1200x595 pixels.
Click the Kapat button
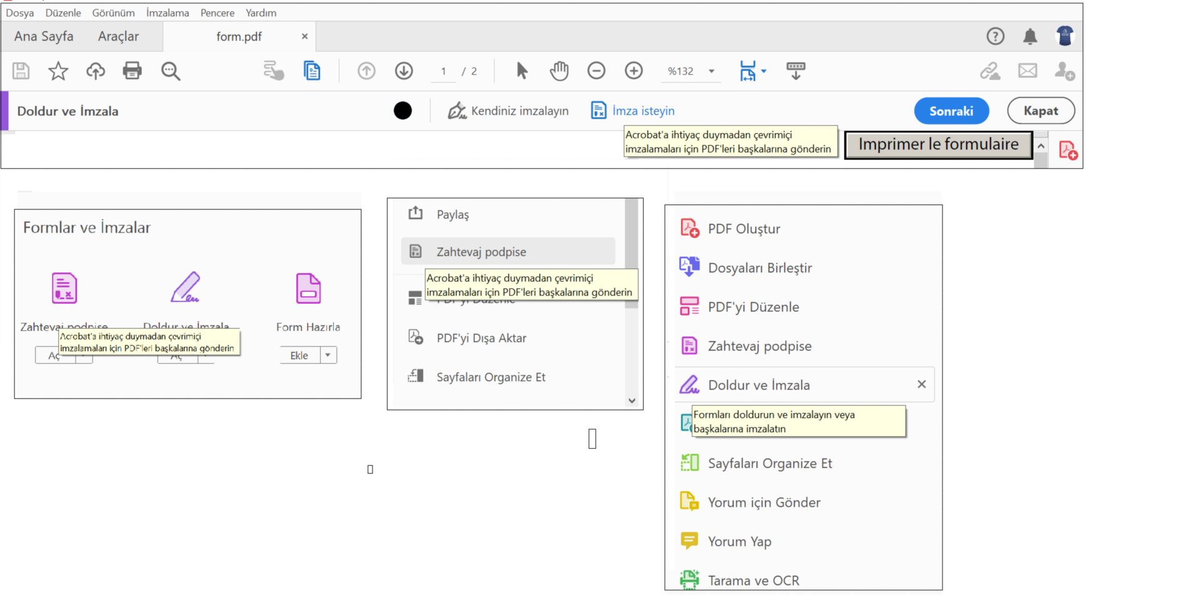click(x=1041, y=111)
